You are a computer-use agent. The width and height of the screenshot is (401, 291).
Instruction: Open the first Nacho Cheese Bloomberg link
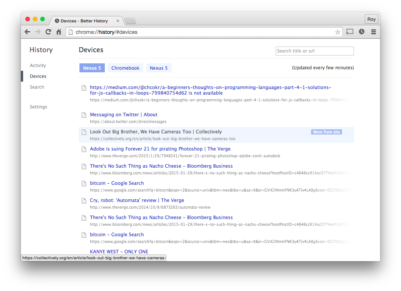[161, 166]
